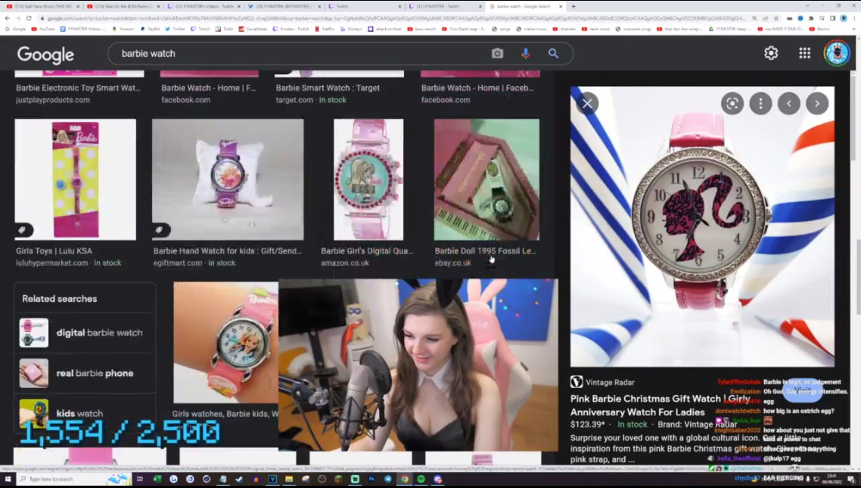
Task: Open the Girls Toys Lulu KSA thumbnail
Action: coord(75,179)
